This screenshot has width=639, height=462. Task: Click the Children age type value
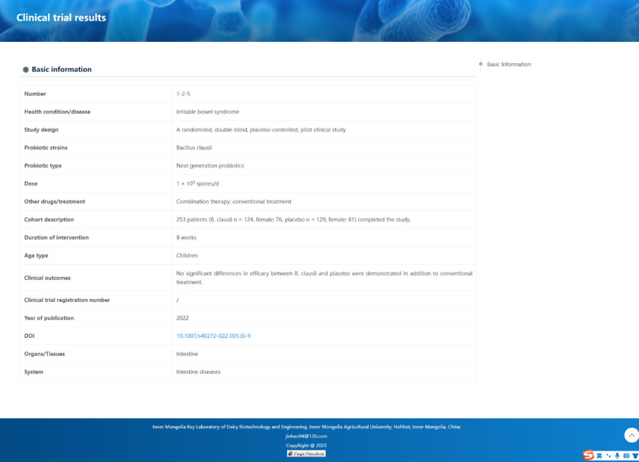pyautogui.click(x=186, y=255)
